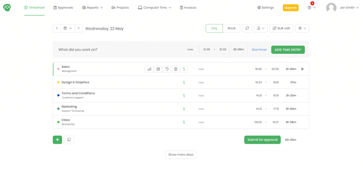Click Submit for approval button
Image resolution: width=363 pixels, height=181 pixels.
point(262,140)
